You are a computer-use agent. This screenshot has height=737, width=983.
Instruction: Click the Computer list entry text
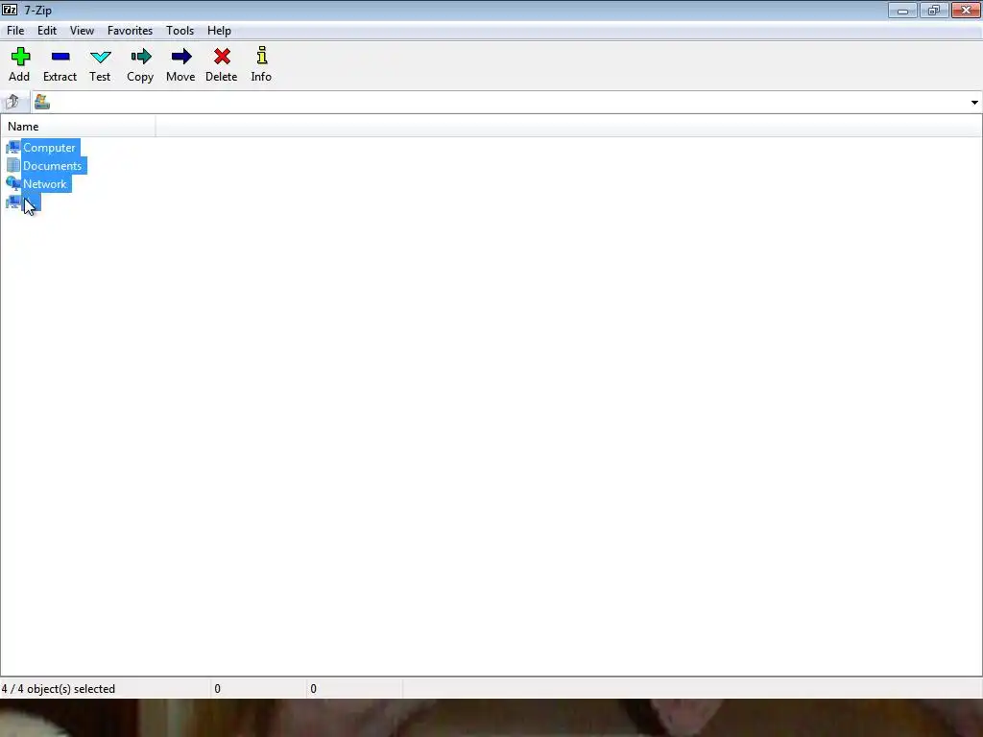point(50,148)
